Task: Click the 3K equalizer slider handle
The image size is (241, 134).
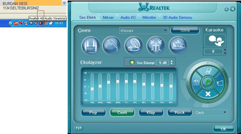Action: pos(135,81)
